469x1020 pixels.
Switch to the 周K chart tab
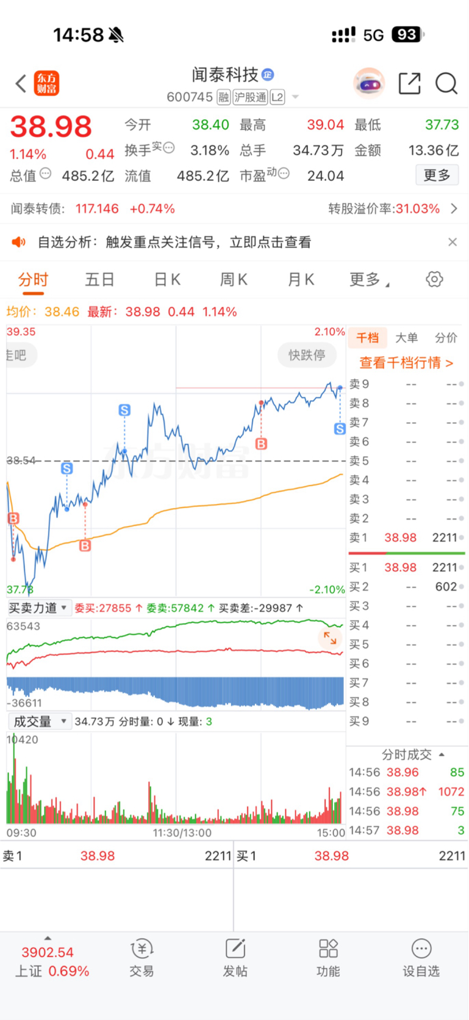pos(234,280)
